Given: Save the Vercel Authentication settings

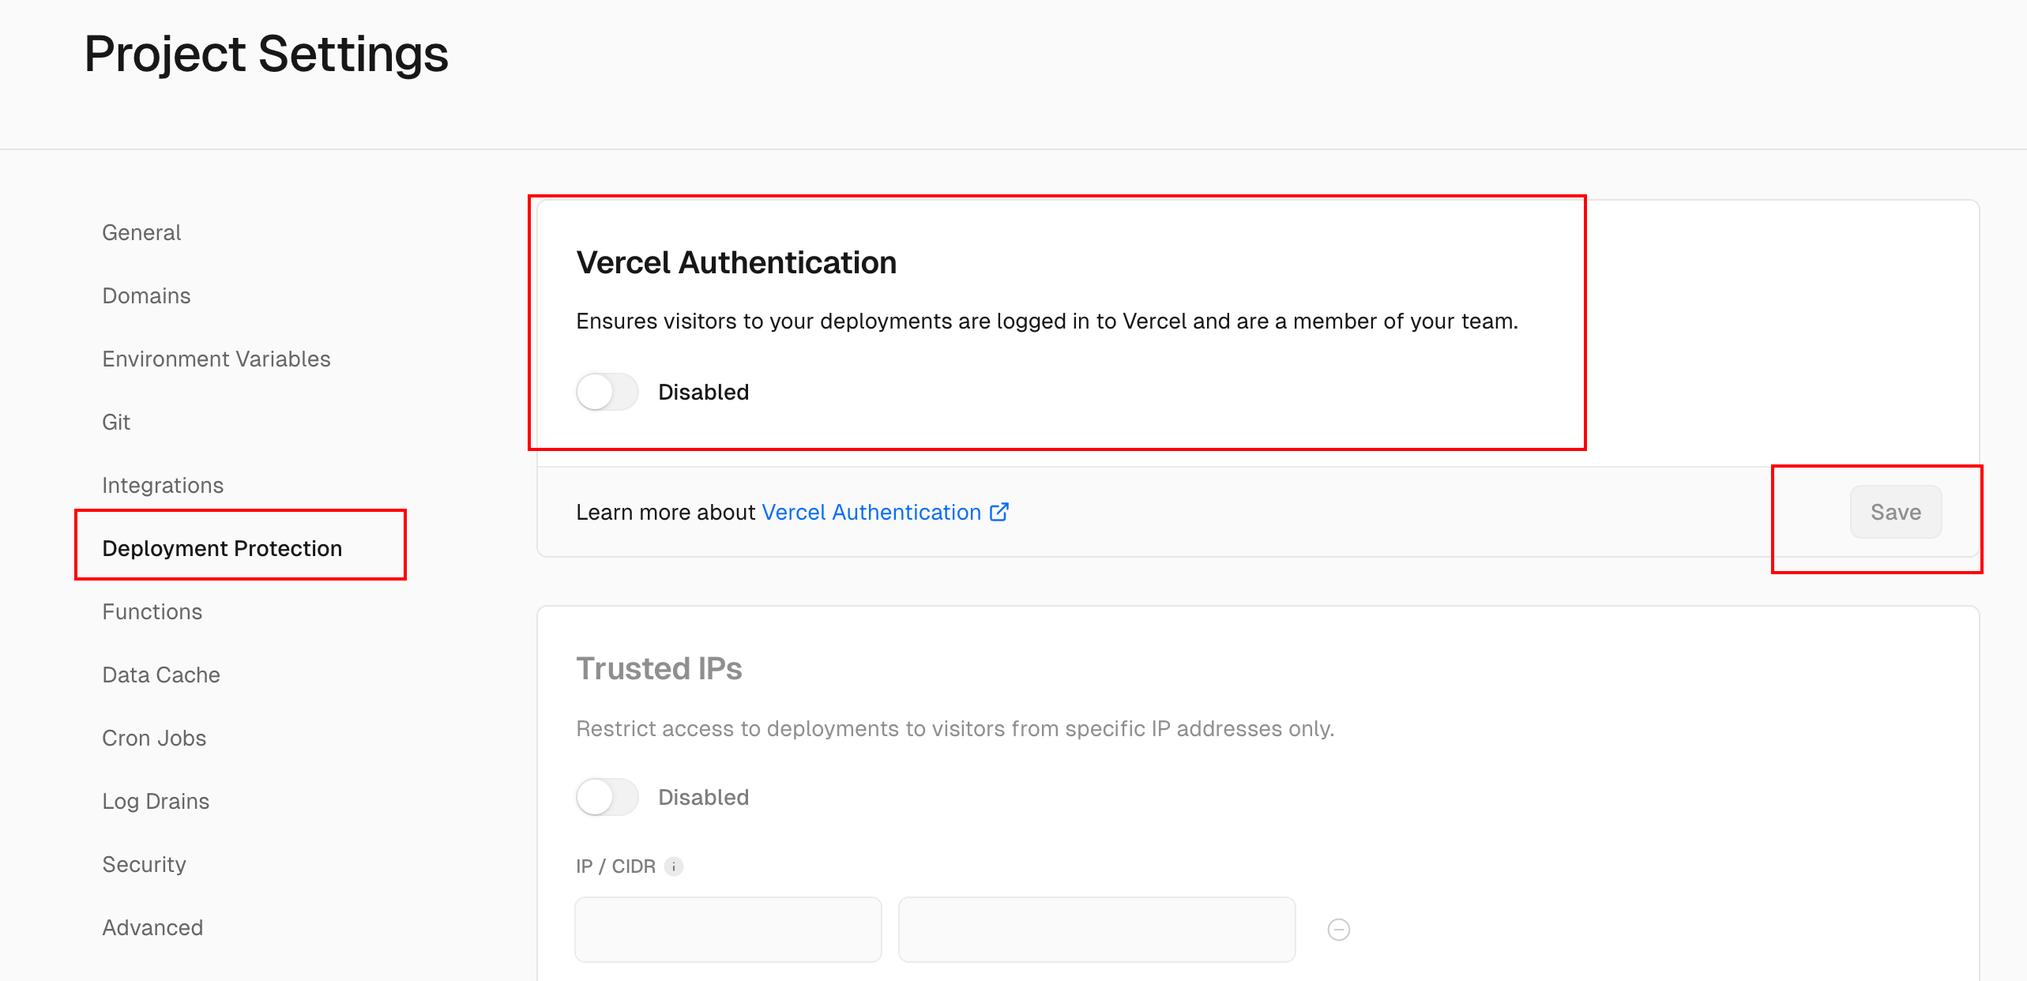Looking at the screenshot, I should 1895,512.
